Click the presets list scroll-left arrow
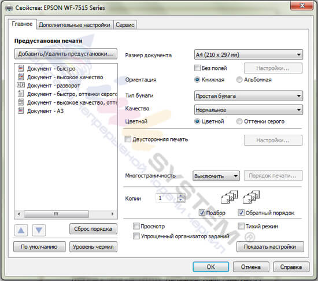 tap(19, 214)
